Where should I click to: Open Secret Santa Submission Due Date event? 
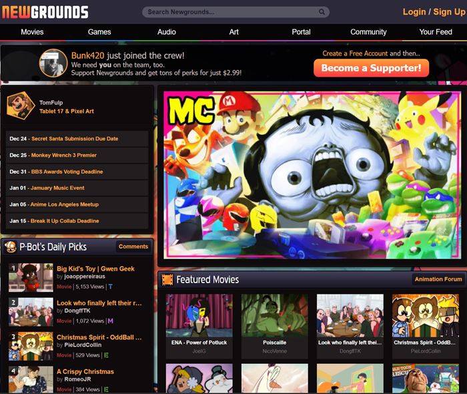tap(75, 139)
